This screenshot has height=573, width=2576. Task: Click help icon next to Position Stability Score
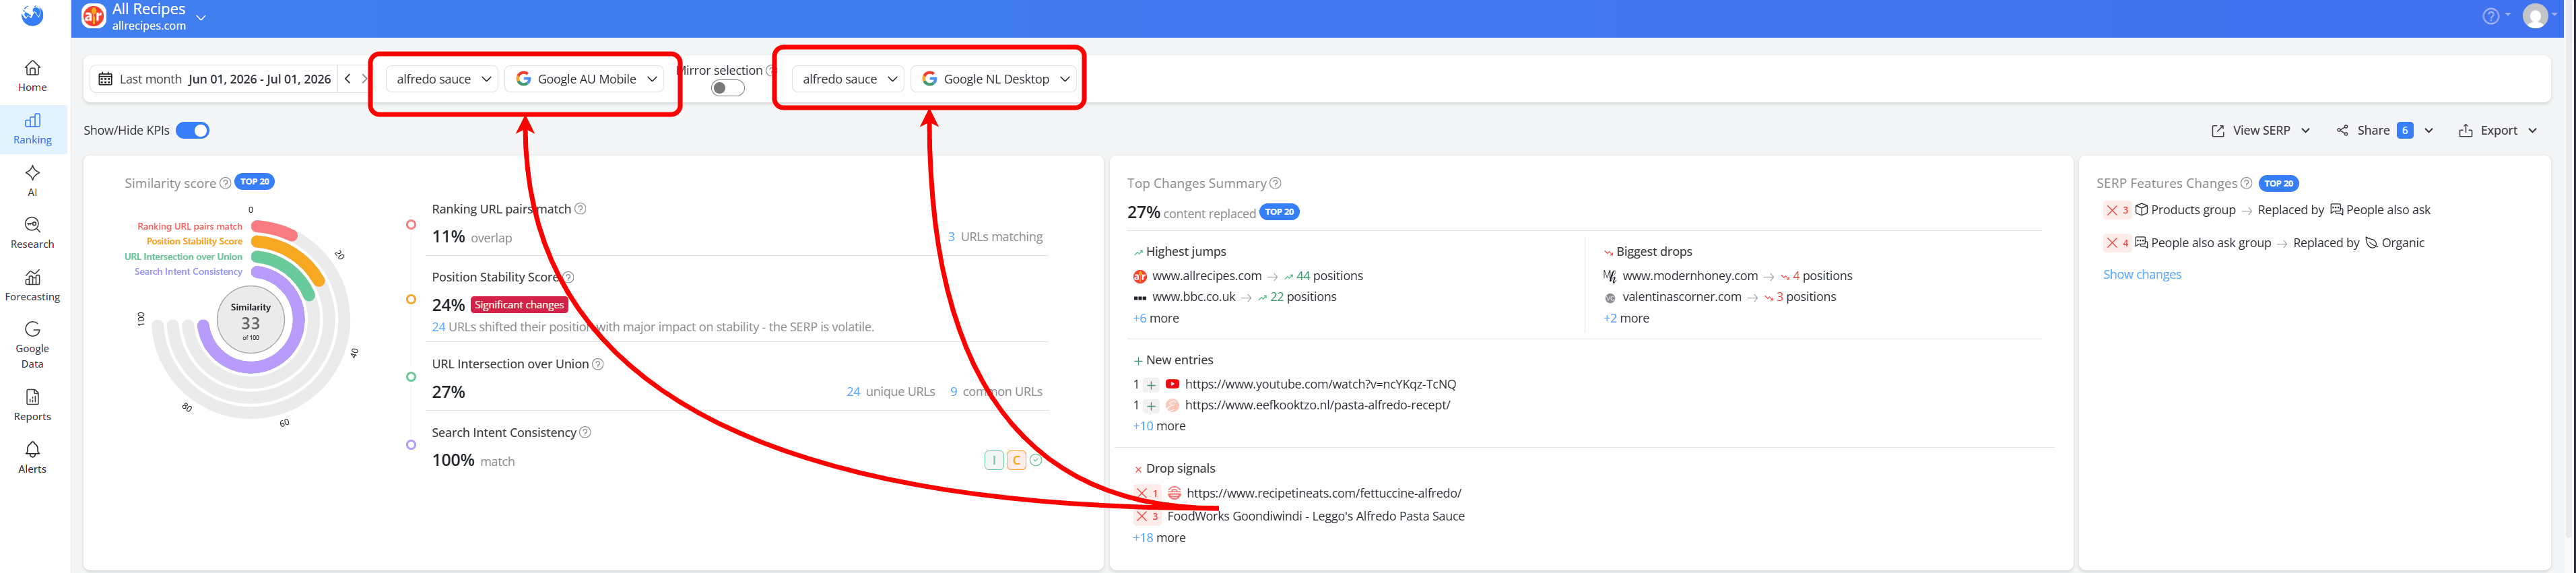(x=568, y=277)
